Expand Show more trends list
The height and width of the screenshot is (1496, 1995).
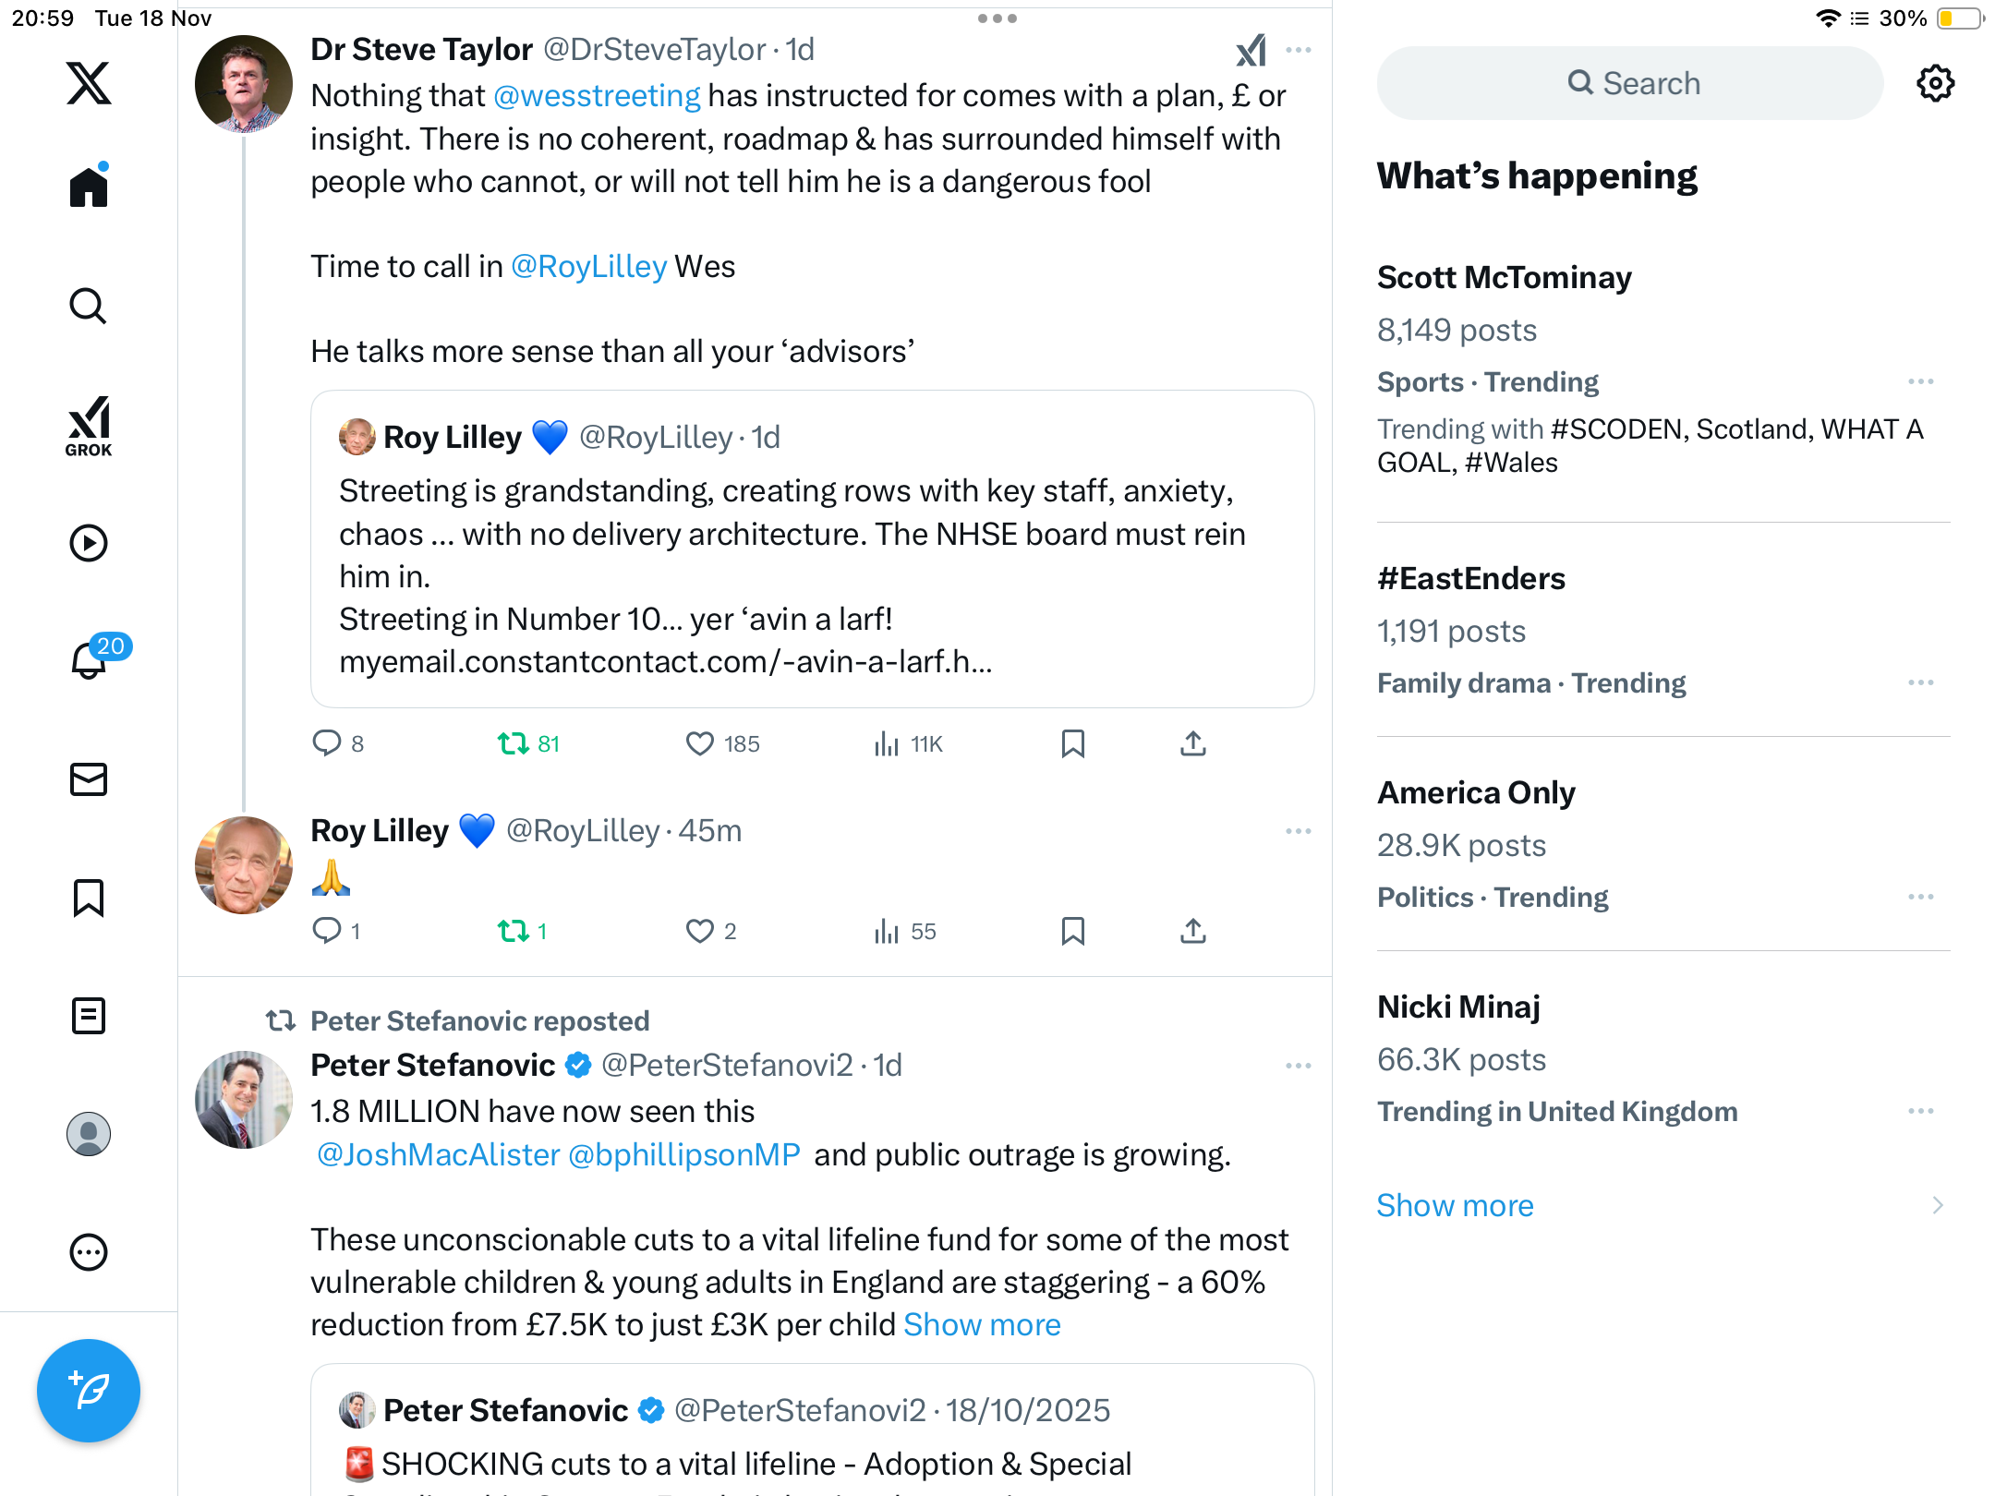1455,1205
